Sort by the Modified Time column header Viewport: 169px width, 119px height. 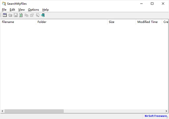click(149, 22)
